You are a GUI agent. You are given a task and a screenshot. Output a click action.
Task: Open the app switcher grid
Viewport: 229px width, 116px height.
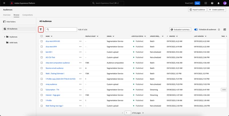[205, 3]
